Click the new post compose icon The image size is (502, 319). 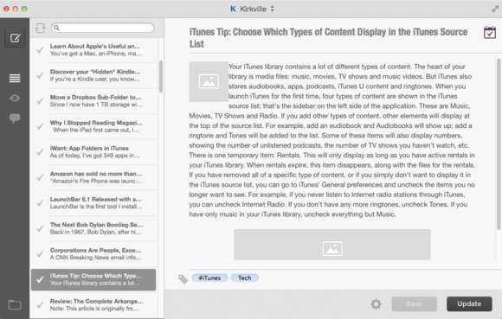click(15, 38)
